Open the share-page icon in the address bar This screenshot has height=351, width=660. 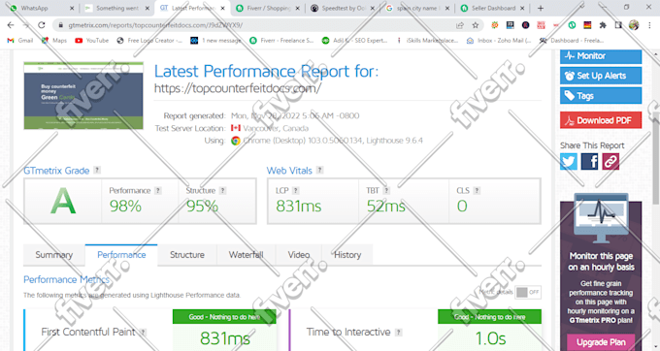tap(460, 25)
